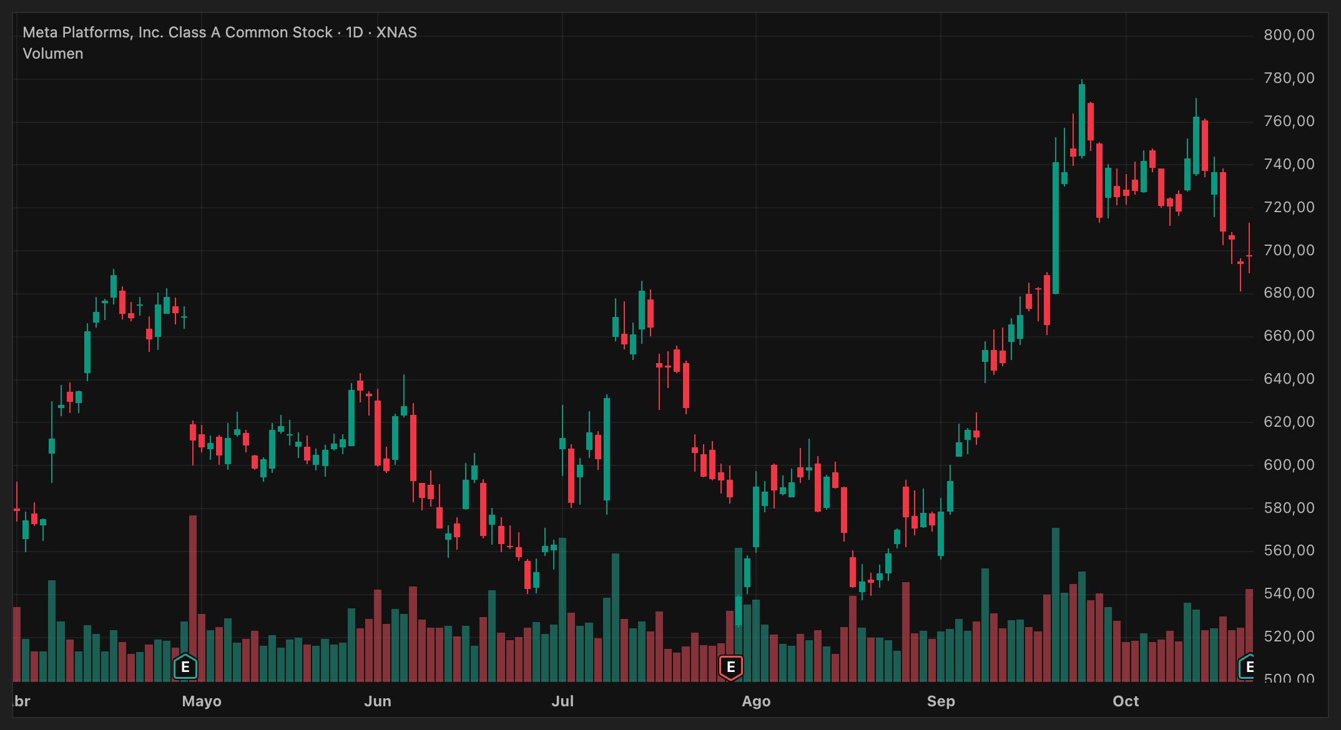The width and height of the screenshot is (1341, 730).
Task: Click the 780,00 price axis label
Action: coord(1289,78)
